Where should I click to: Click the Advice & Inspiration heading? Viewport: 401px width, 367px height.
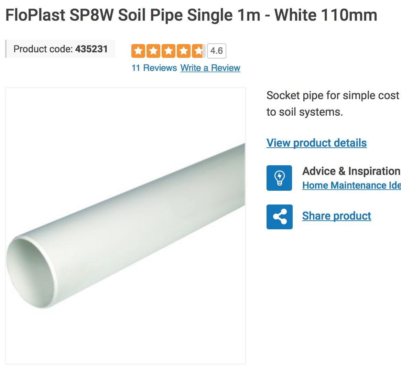coord(351,171)
